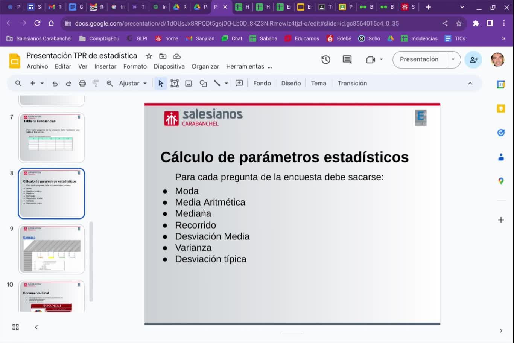The width and height of the screenshot is (514, 343).
Task: Select the Text box tool
Action: tap(175, 84)
